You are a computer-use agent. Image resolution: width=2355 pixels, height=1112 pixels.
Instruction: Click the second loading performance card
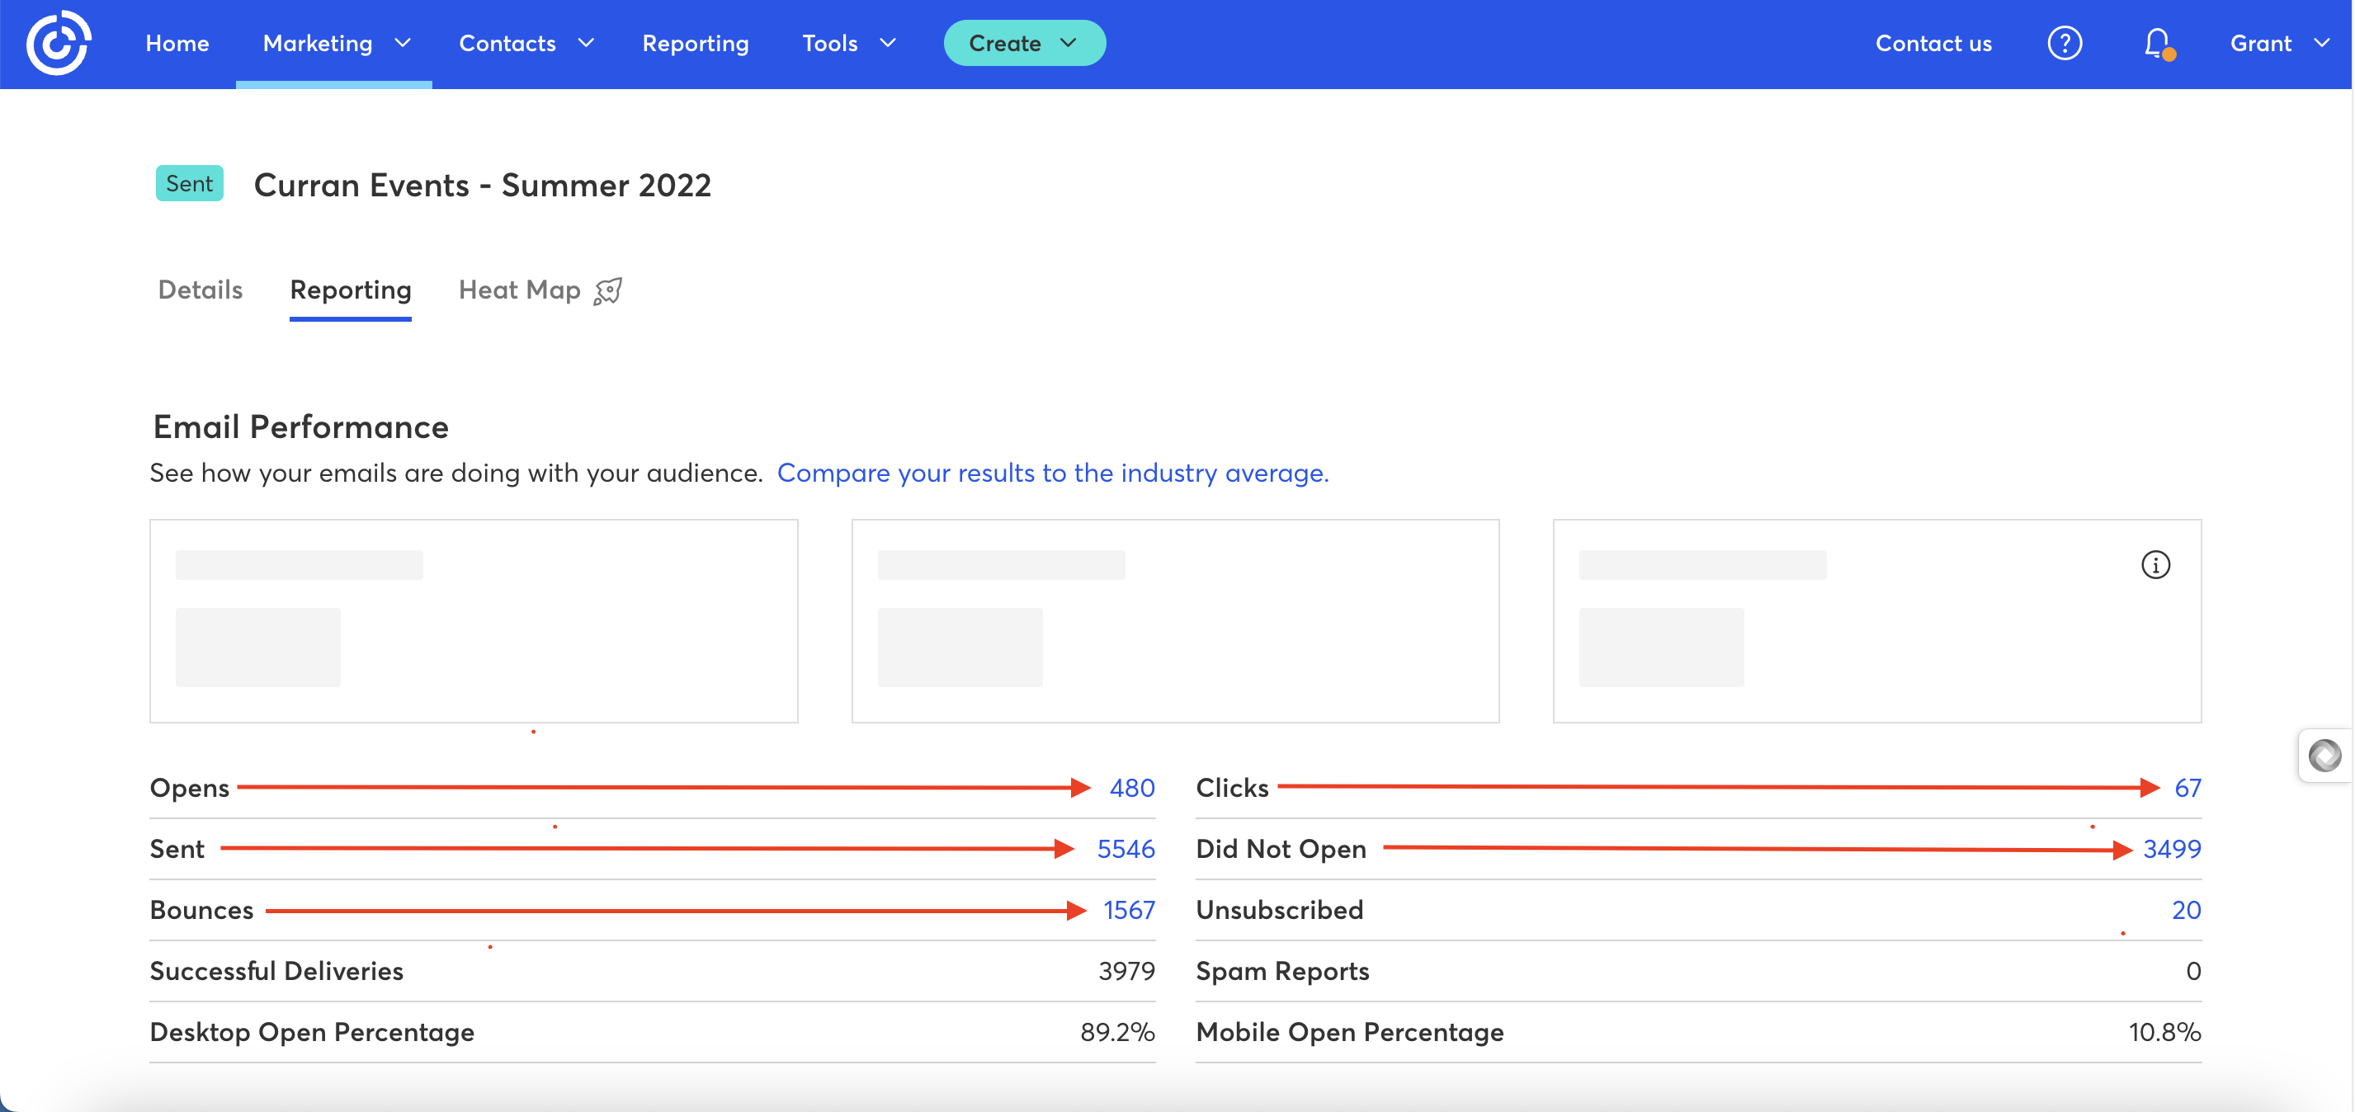pyautogui.click(x=1175, y=621)
